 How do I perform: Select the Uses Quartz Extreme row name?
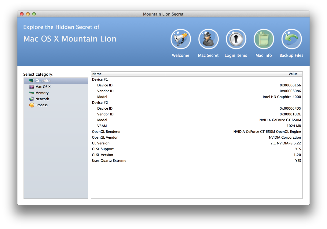tap(109, 161)
